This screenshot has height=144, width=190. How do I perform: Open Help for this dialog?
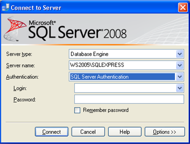pos(125,132)
